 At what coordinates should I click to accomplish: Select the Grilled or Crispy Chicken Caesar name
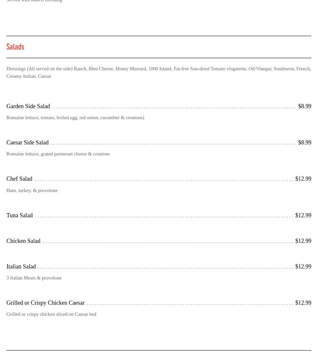46,303
